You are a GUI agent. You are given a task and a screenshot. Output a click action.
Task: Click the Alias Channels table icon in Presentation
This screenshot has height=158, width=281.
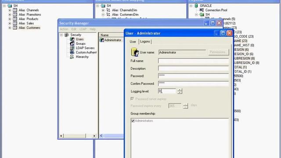pos(15,10)
